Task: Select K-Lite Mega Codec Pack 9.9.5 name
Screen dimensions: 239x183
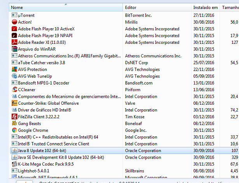Action: click(x=46, y=164)
